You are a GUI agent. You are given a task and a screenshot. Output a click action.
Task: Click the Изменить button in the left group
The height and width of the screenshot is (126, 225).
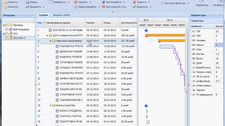11,7
